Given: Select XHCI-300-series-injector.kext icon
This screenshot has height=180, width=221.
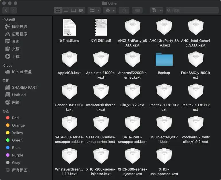Looking at the screenshot, I should click(x=133, y=156).
